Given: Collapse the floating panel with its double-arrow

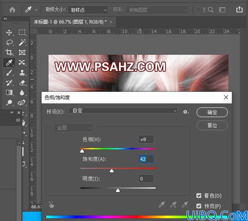Looking at the screenshot, I should (12, 113).
